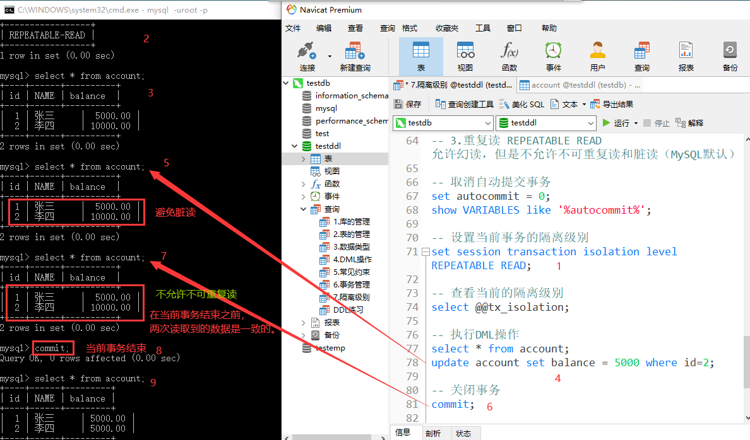Open the 格式 menu
The height and width of the screenshot is (440, 750).
[410, 28]
